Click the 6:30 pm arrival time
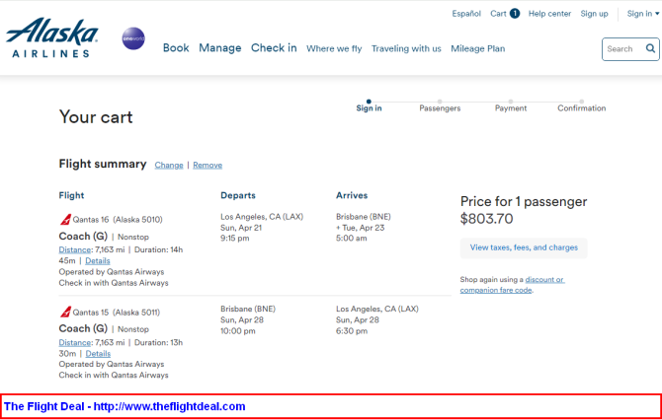This screenshot has height=419, width=662. [x=352, y=331]
